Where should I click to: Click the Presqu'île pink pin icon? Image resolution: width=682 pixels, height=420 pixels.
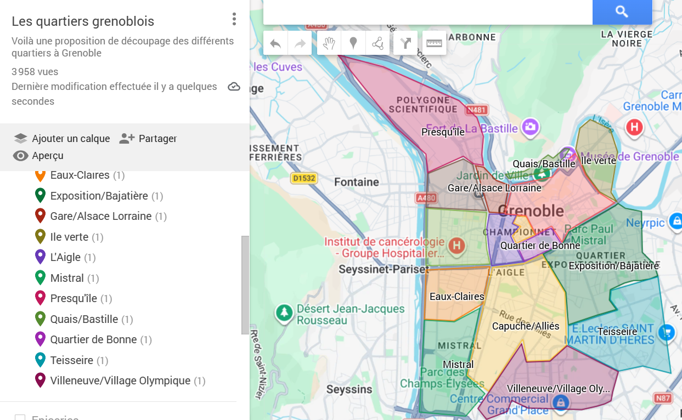pos(40,298)
